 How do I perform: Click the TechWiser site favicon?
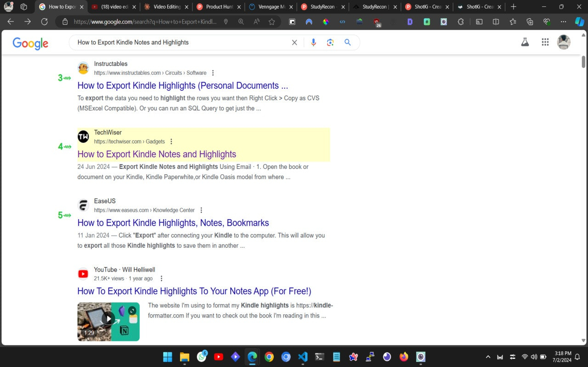pos(83,137)
